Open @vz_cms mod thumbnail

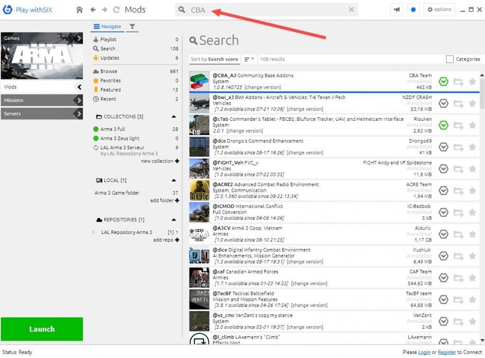199,321
